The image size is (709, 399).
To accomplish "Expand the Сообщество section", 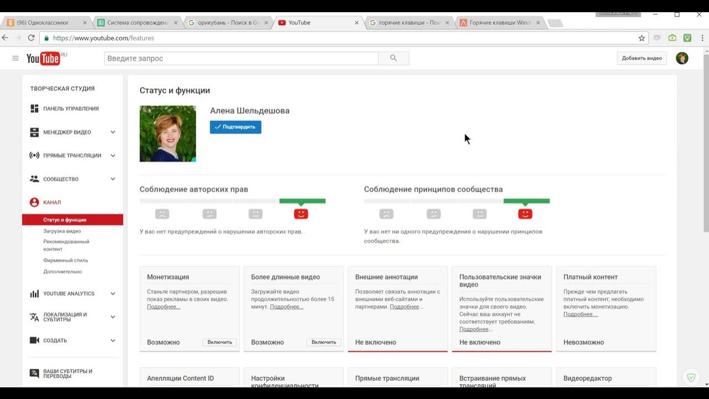I will [x=113, y=179].
